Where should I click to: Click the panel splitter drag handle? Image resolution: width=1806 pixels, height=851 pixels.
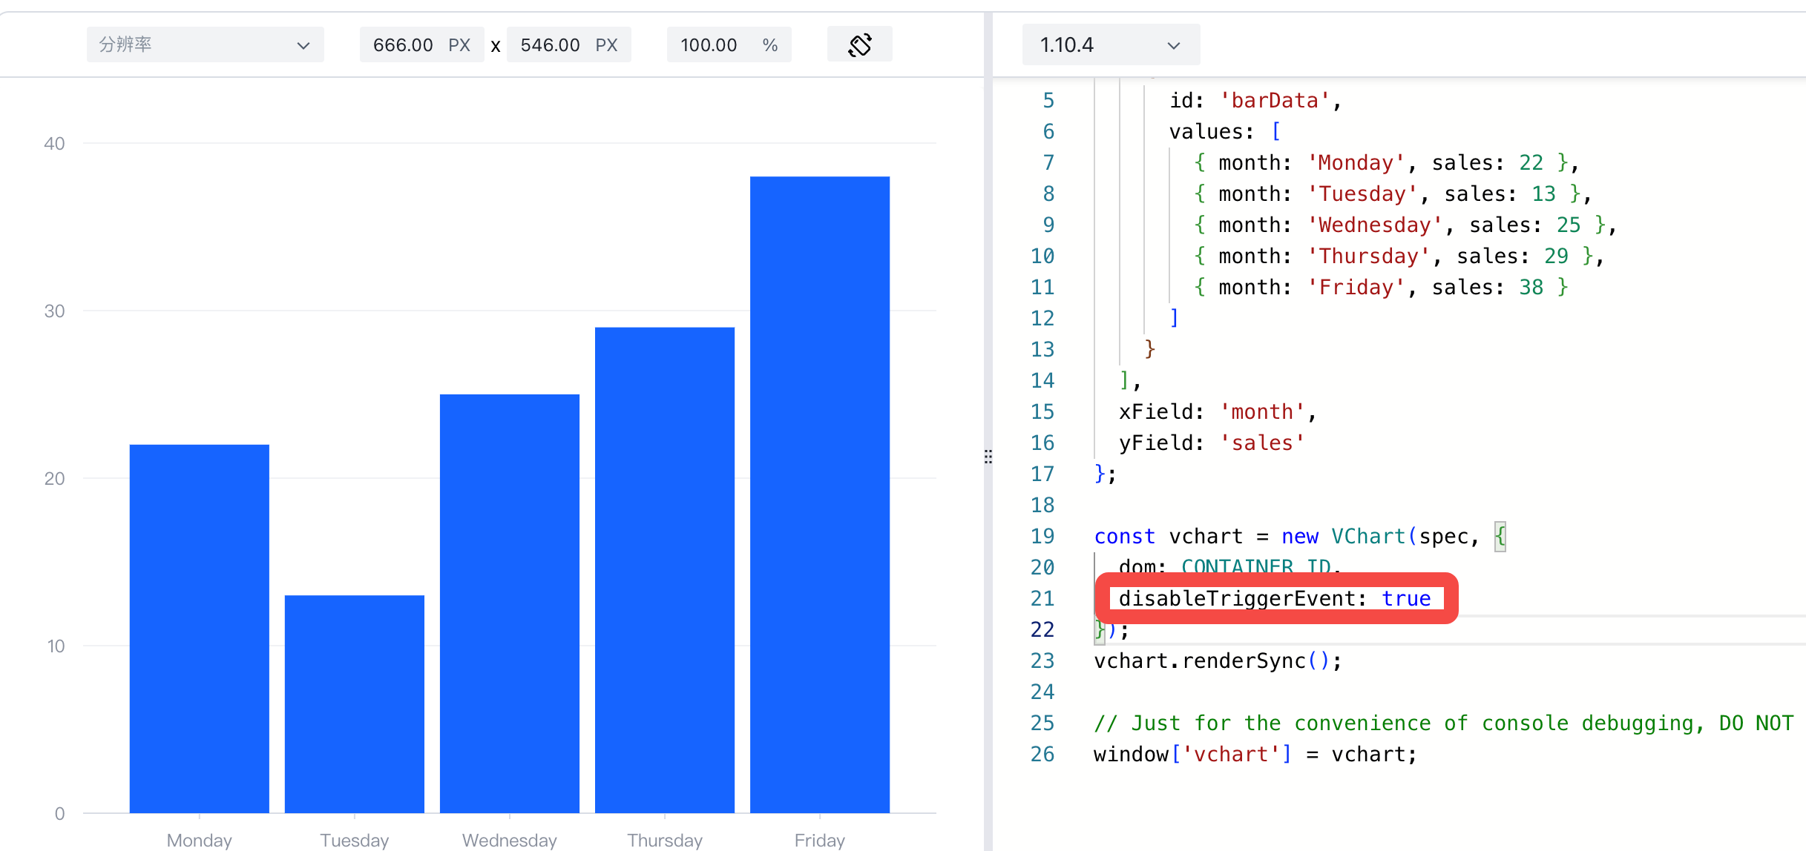(988, 457)
